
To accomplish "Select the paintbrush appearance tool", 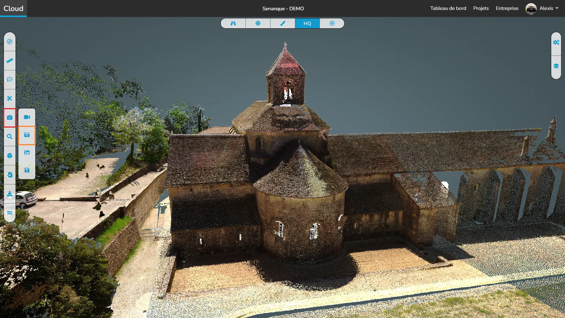I will 282,23.
